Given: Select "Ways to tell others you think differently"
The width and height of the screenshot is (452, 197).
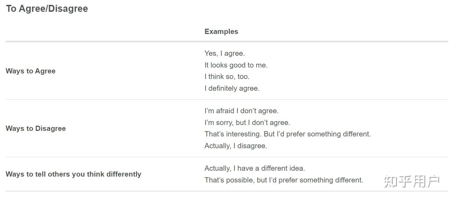Looking at the screenshot, I should (x=73, y=174).
